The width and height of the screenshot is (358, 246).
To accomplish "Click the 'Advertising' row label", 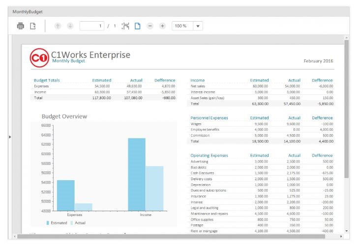I will [x=199, y=162].
